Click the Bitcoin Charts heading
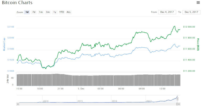Viewport: 202px width, 106px height. pos(17,3)
